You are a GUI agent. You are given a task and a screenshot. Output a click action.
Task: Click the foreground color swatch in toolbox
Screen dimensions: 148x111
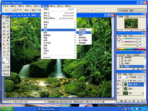point(5,60)
